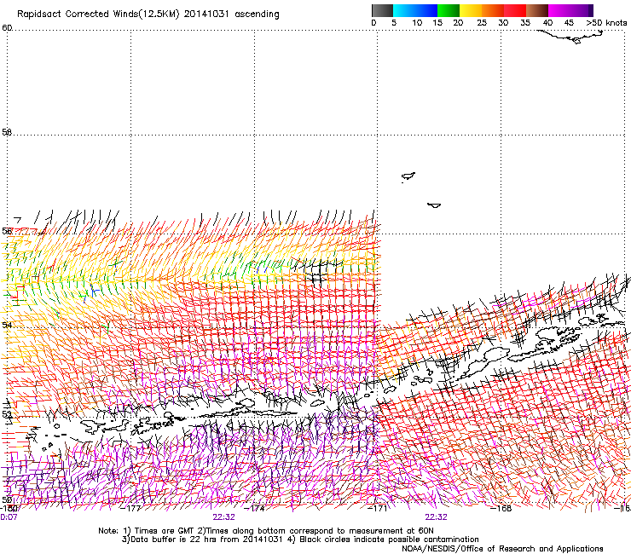This screenshot has height=554, width=631.
Task: Pick the red 30–35 knots legend segment
Action: pyautogui.click(x=515, y=10)
